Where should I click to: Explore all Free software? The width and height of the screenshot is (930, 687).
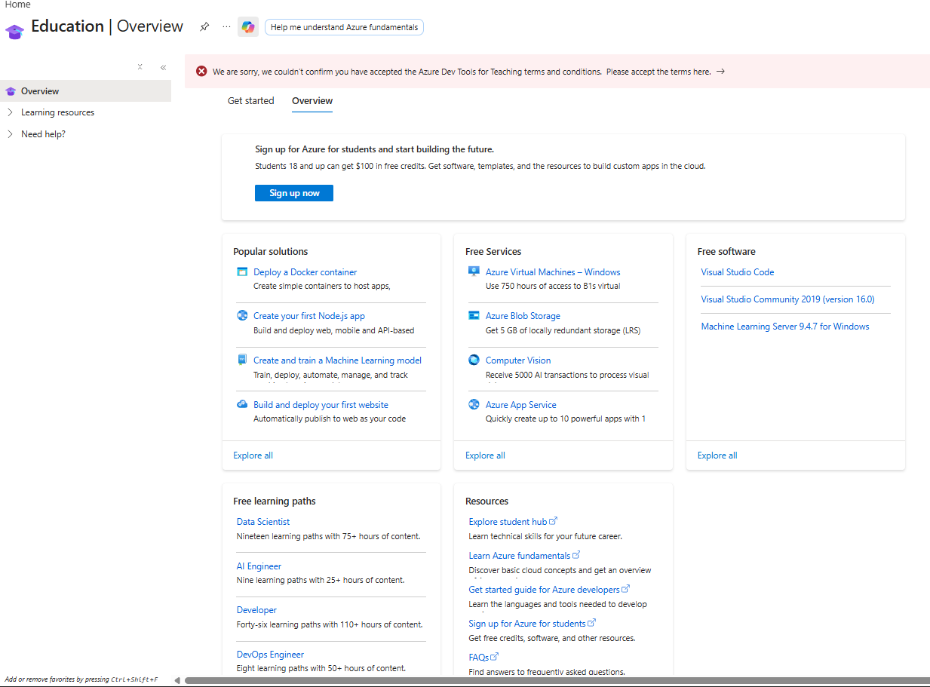coord(717,455)
